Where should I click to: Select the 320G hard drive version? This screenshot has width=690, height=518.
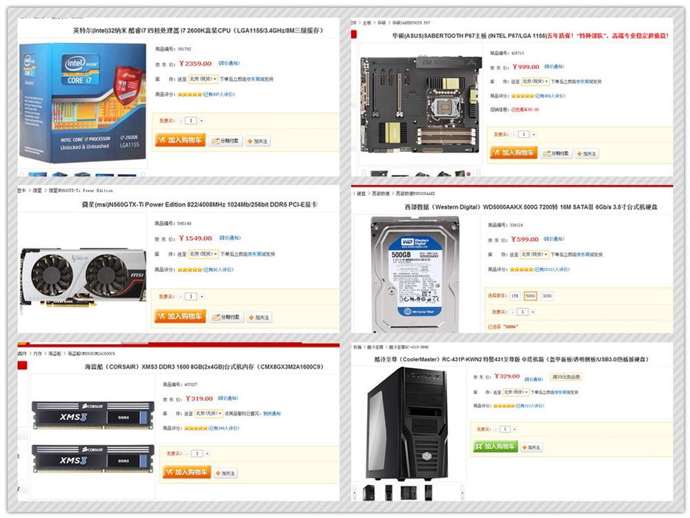pyautogui.click(x=547, y=296)
